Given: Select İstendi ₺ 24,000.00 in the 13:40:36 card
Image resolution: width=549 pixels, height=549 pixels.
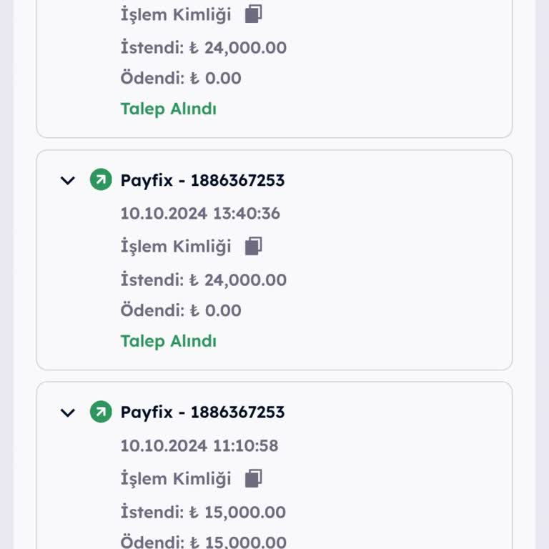Looking at the screenshot, I should coord(204,280).
